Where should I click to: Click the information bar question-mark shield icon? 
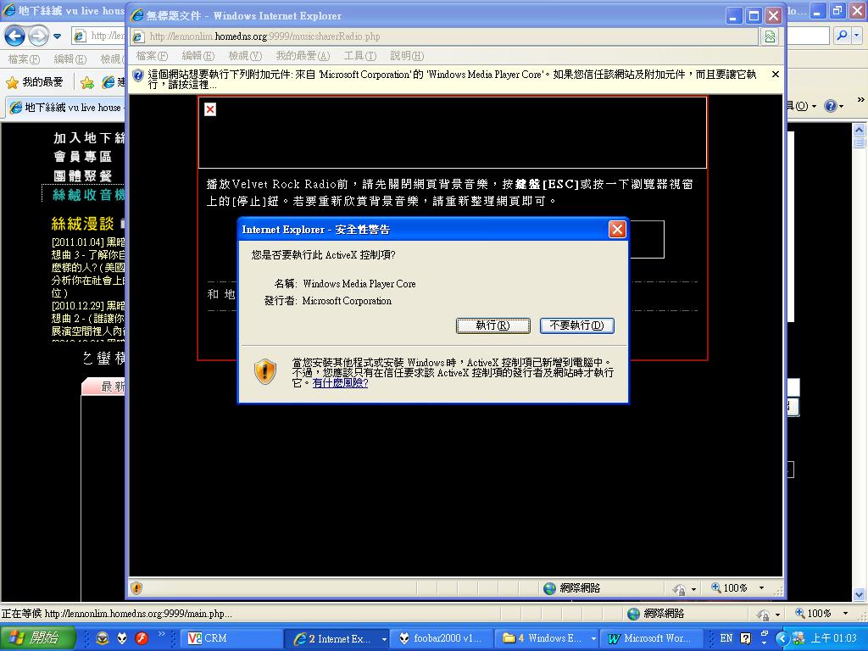click(138, 75)
